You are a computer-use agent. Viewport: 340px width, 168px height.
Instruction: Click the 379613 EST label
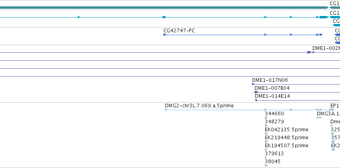click(x=274, y=154)
